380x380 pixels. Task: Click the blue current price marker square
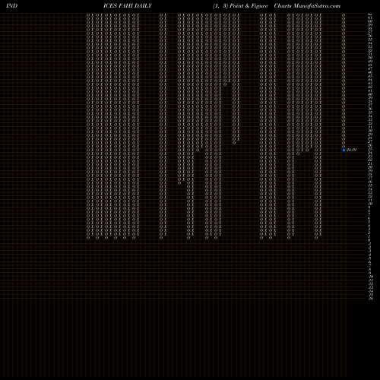pyautogui.click(x=344, y=150)
